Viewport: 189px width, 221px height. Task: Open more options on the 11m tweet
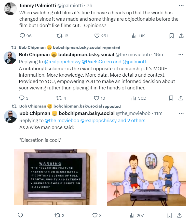[x=181, y=113]
